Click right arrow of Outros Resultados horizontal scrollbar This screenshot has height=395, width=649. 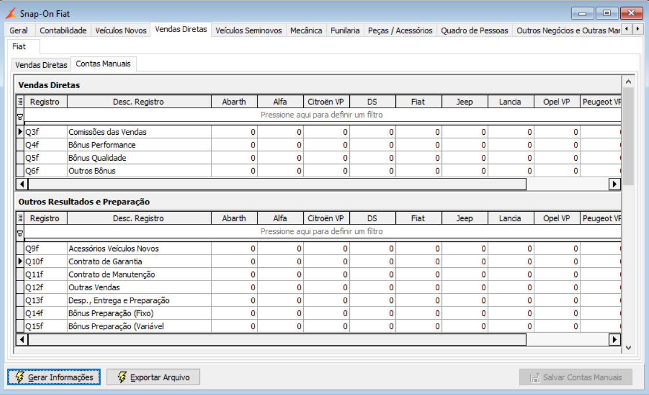pyautogui.click(x=614, y=340)
